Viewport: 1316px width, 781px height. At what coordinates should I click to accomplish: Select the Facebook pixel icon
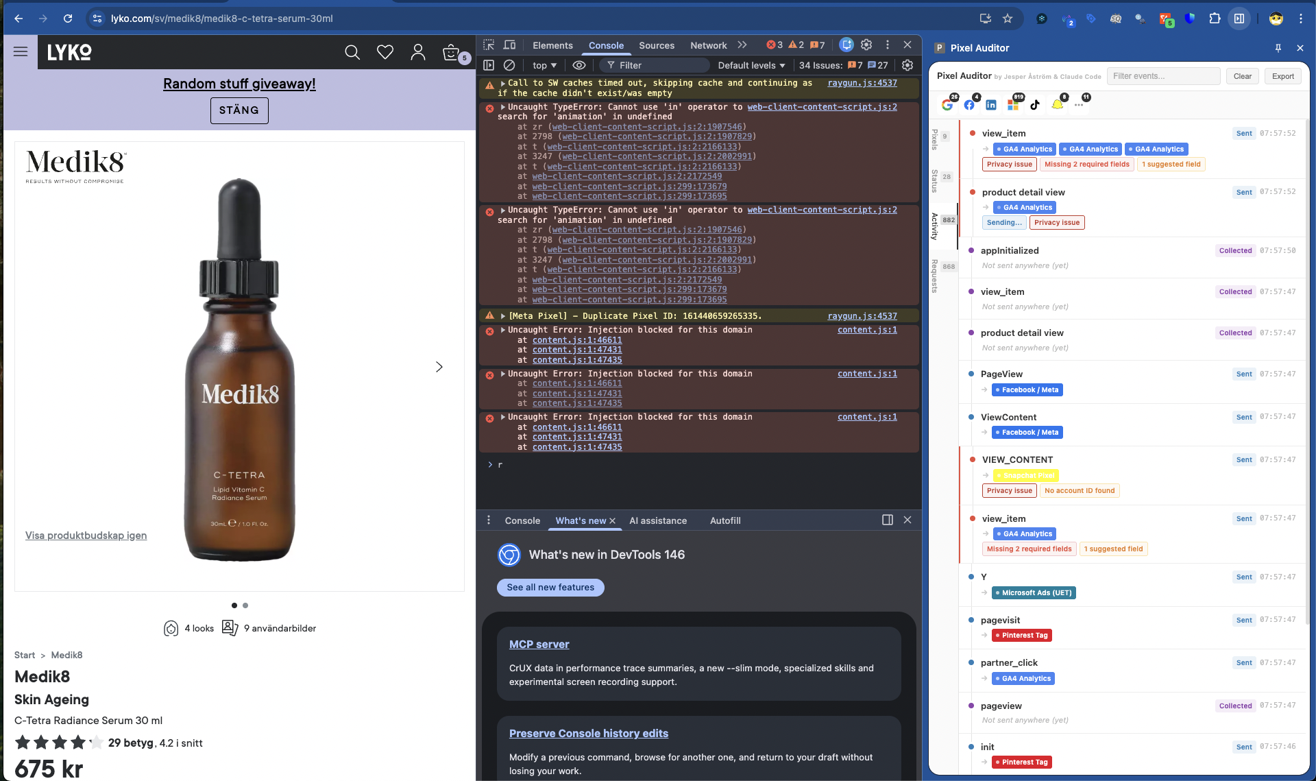[969, 105]
